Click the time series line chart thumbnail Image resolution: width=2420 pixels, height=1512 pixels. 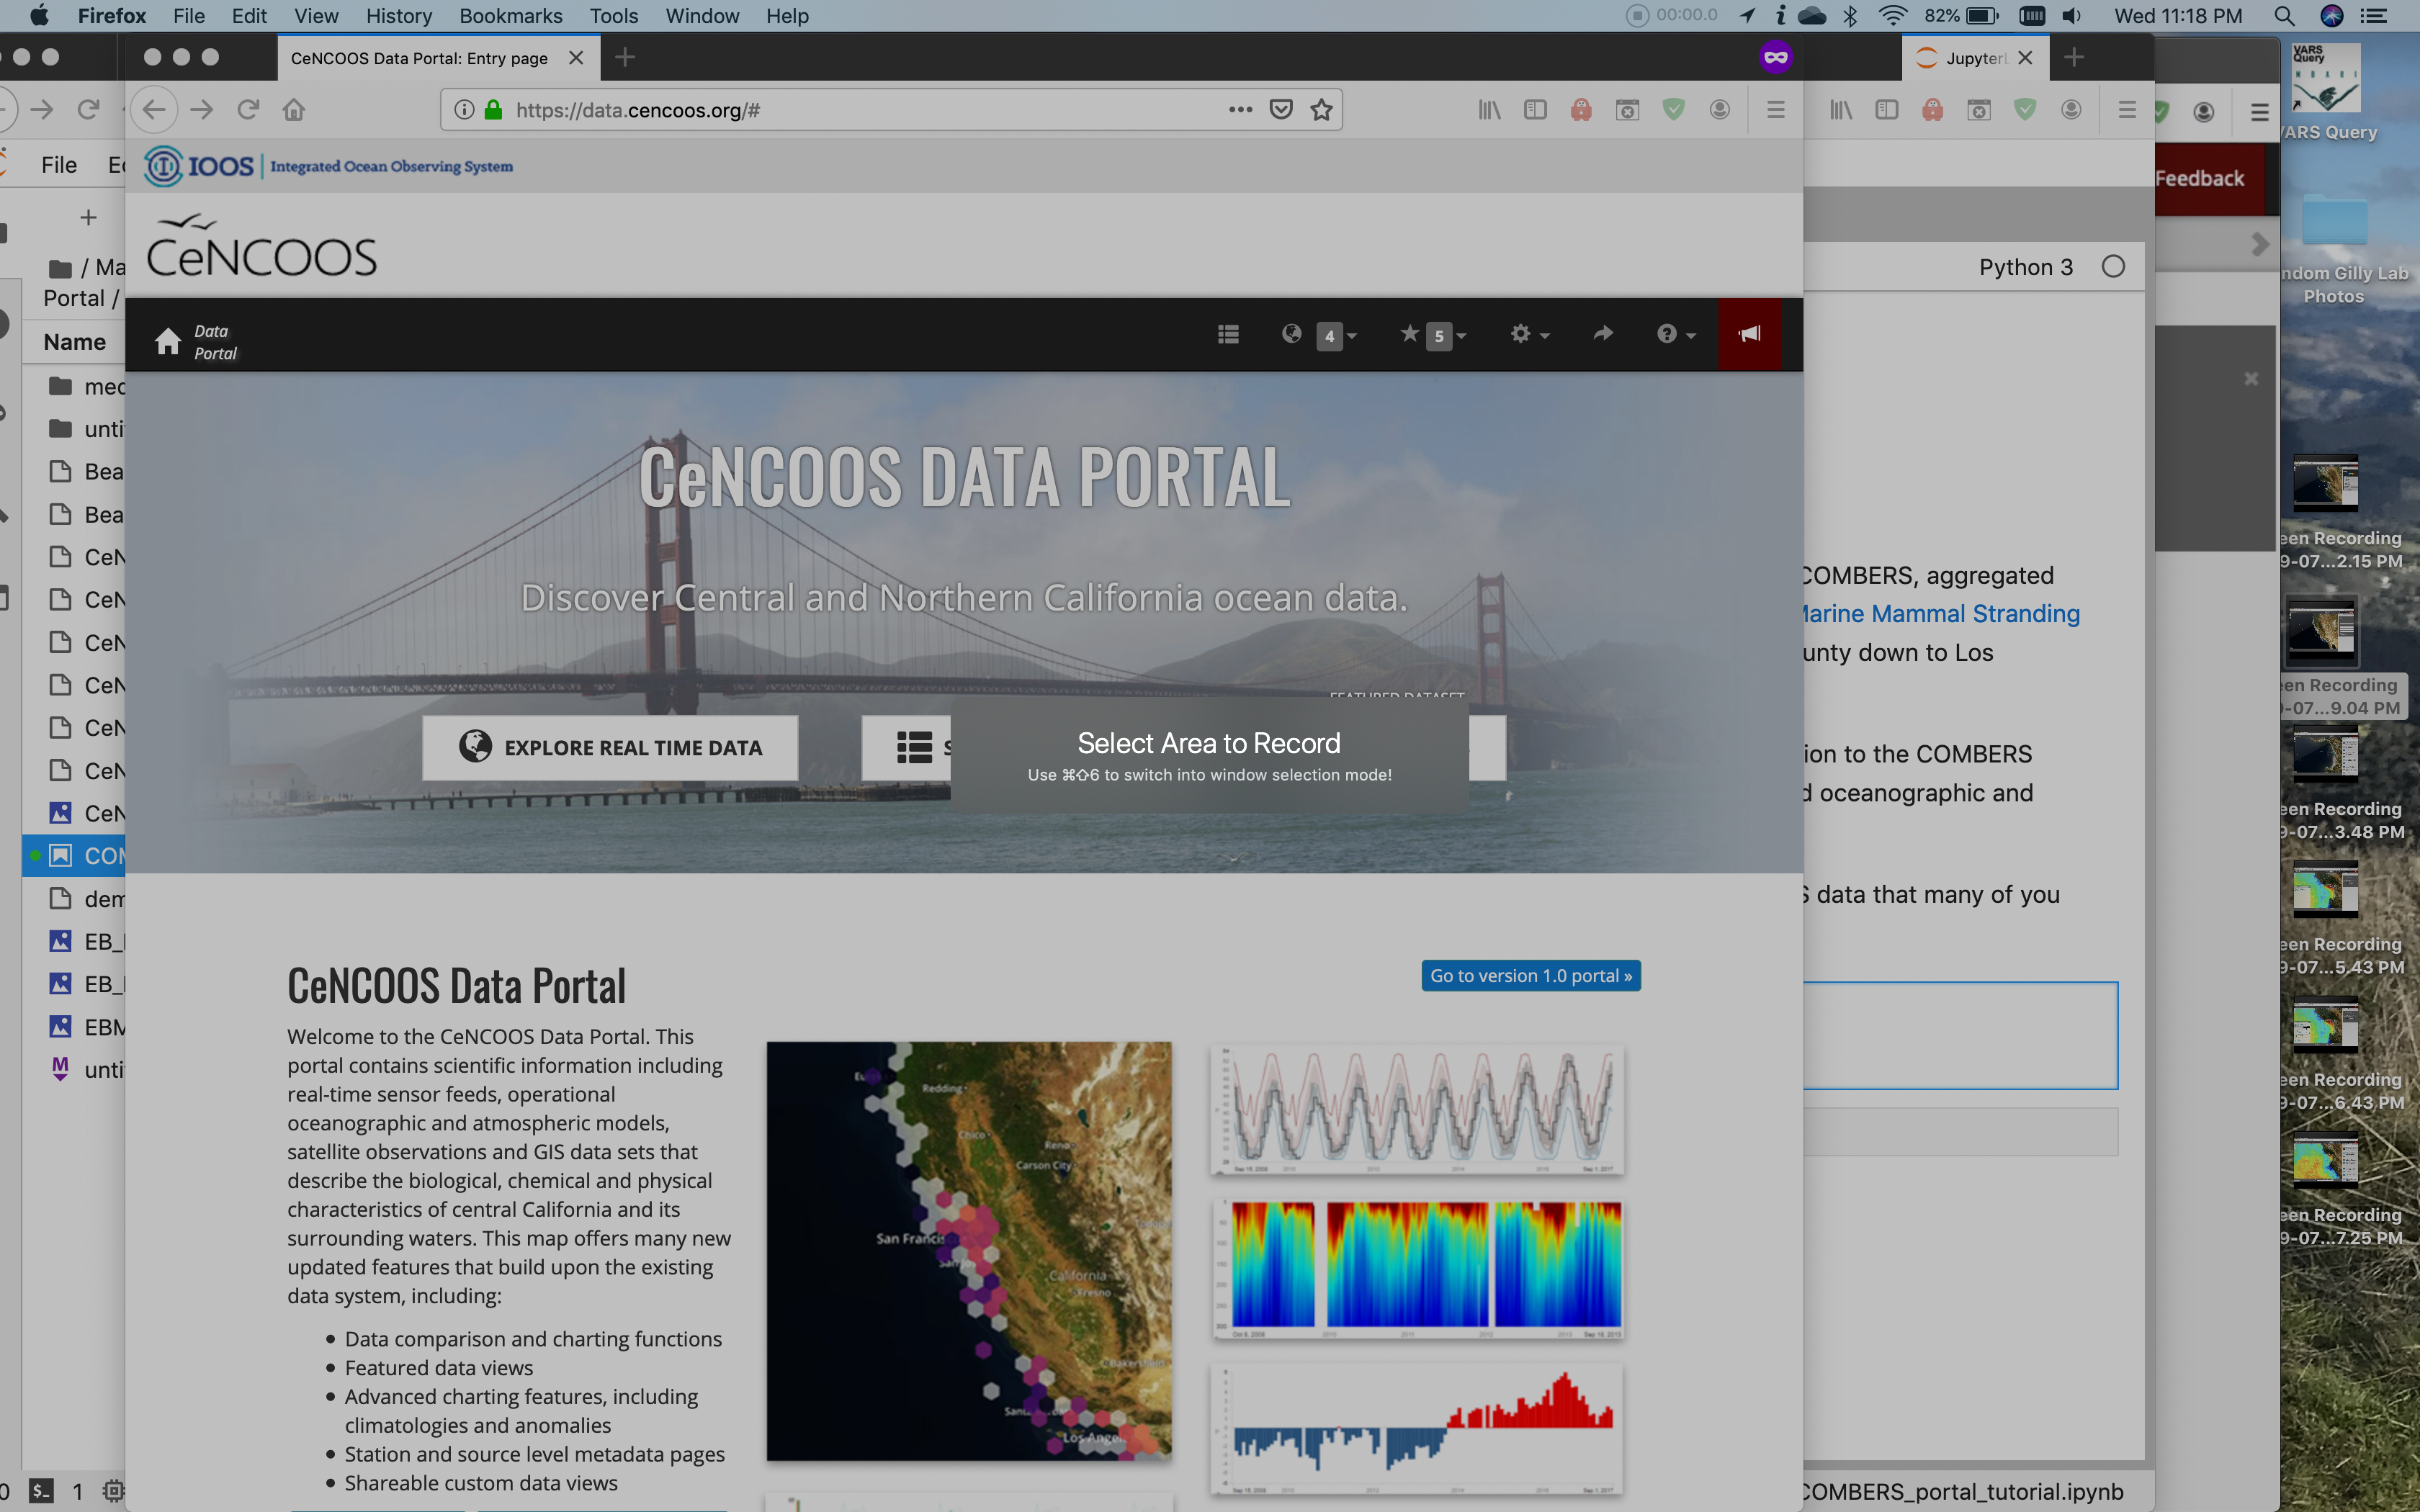click(x=1417, y=1109)
